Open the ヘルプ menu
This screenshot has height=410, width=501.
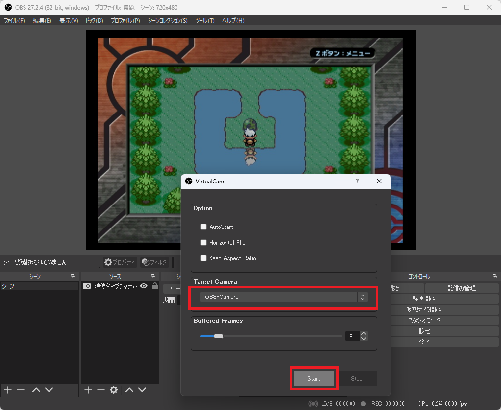[232, 20]
